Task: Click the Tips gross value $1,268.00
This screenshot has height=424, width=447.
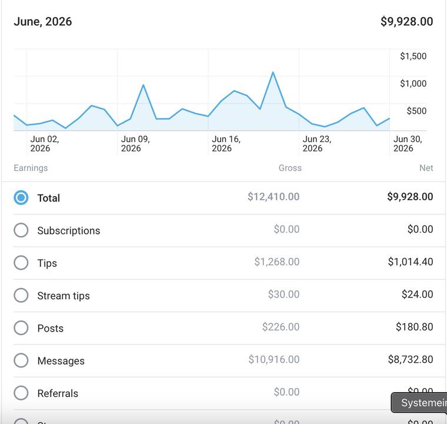Action: 277,262
